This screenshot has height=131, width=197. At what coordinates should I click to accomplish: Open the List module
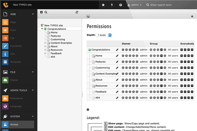tap(13, 38)
